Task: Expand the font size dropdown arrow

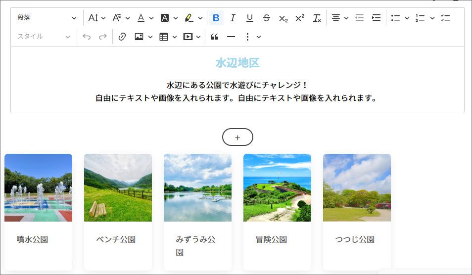Action: [103, 18]
